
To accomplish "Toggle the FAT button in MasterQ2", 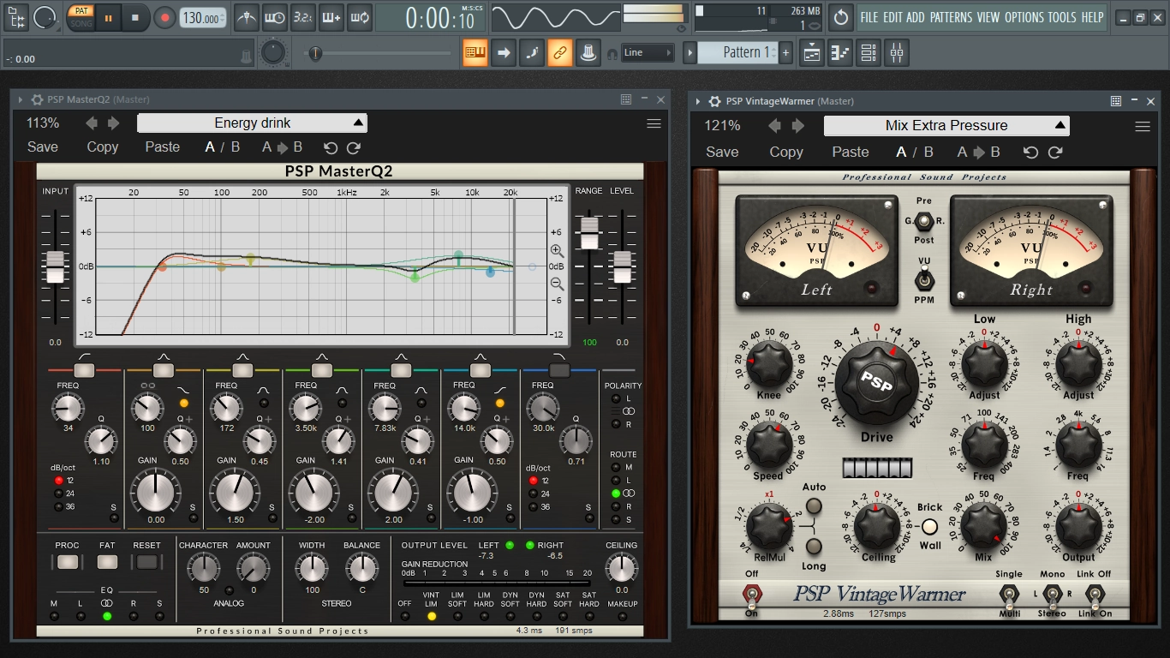I will coord(107,562).
